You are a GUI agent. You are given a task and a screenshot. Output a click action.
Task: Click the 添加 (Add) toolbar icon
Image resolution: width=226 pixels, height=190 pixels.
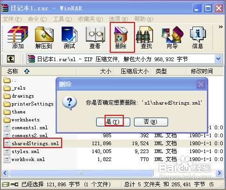click(x=18, y=38)
